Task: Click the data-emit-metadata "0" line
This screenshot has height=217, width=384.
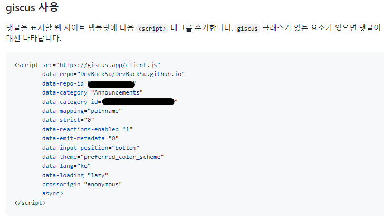Action: pyautogui.click(x=80, y=139)
